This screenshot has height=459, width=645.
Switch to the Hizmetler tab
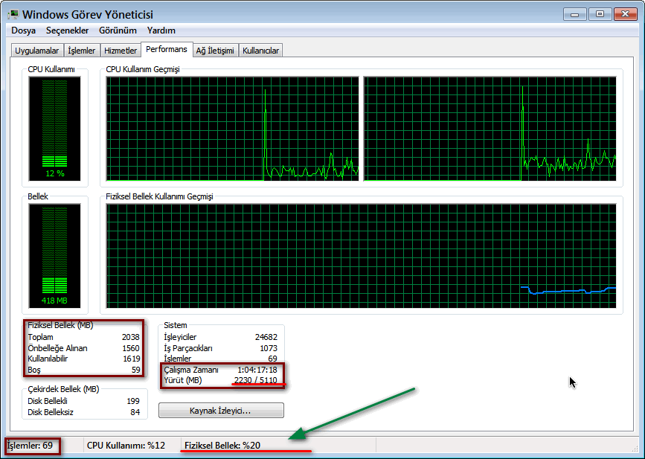pos(121,51)
